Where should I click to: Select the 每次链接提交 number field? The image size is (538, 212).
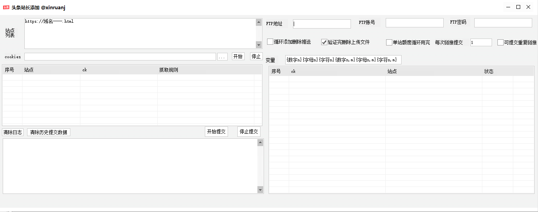pos(481,42)
